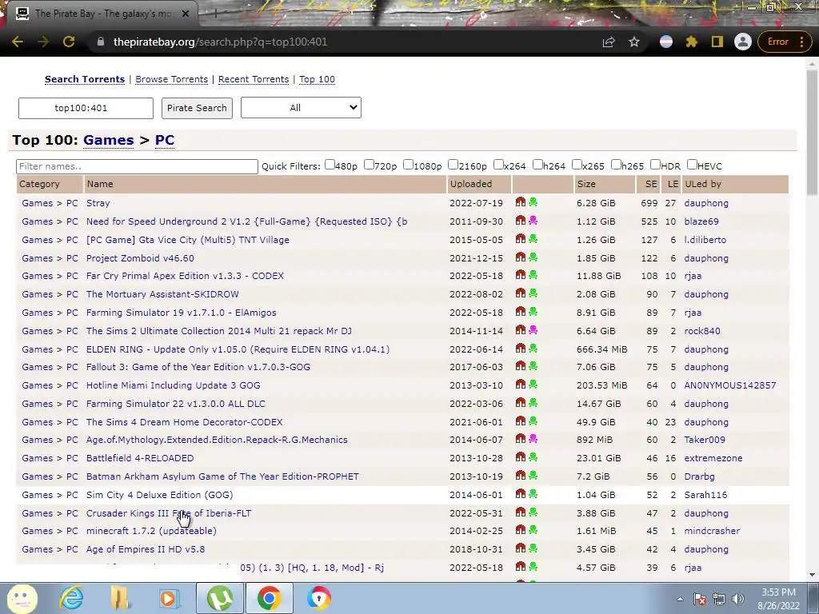
Task: Bookmark this page with star icon
Action: tap(634, 42)
